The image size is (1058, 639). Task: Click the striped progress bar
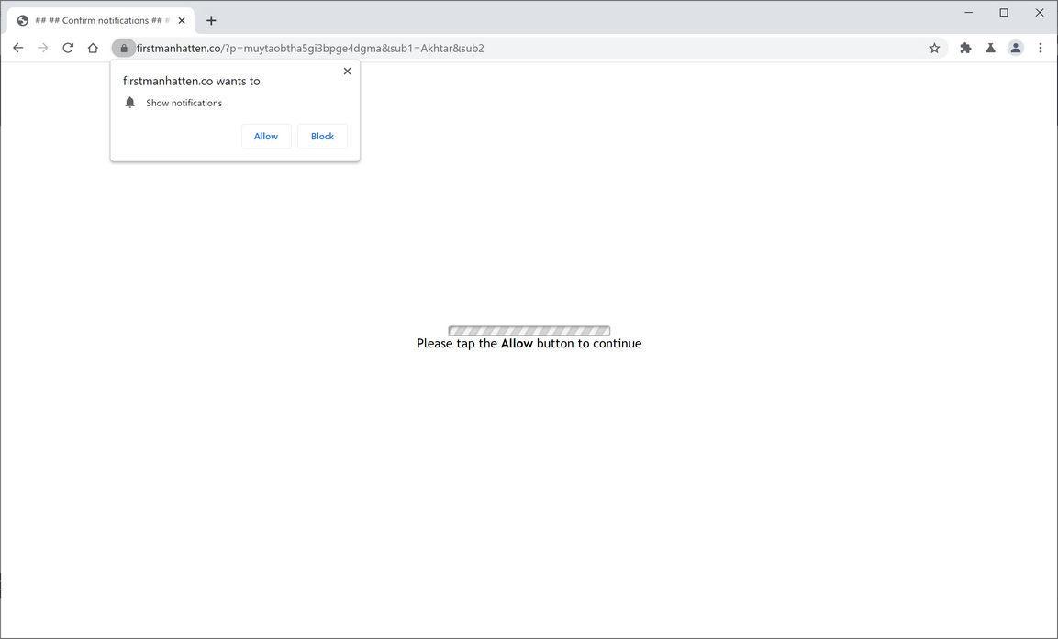(x=529, y=330)
